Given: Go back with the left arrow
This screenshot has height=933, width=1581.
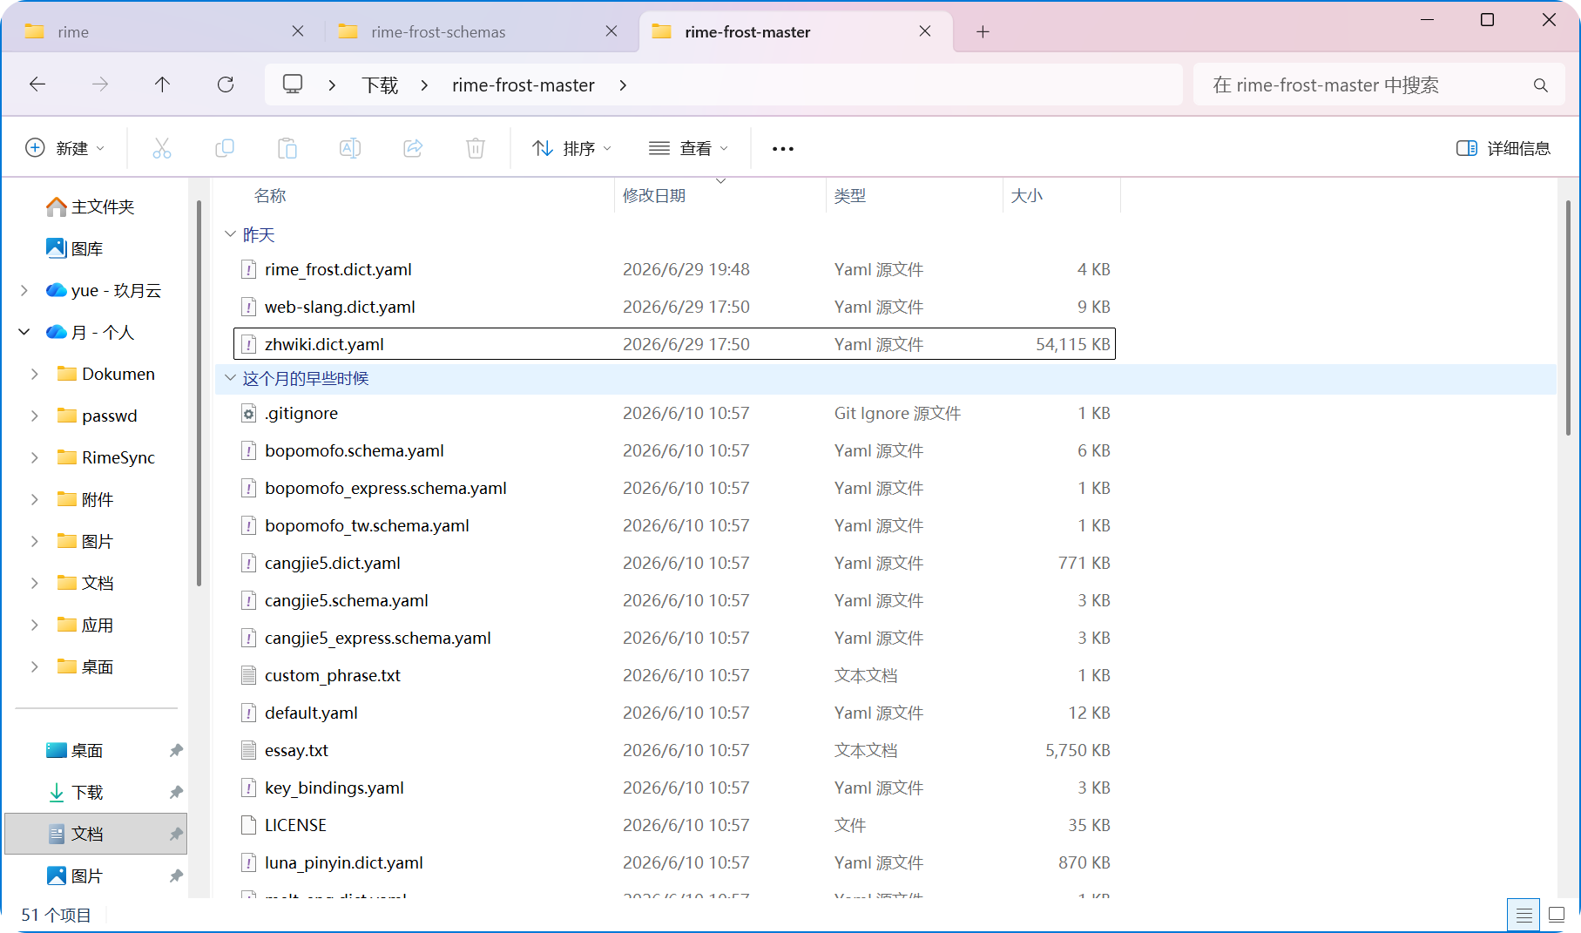Looking at the screenshot, I should click(37, 85).
